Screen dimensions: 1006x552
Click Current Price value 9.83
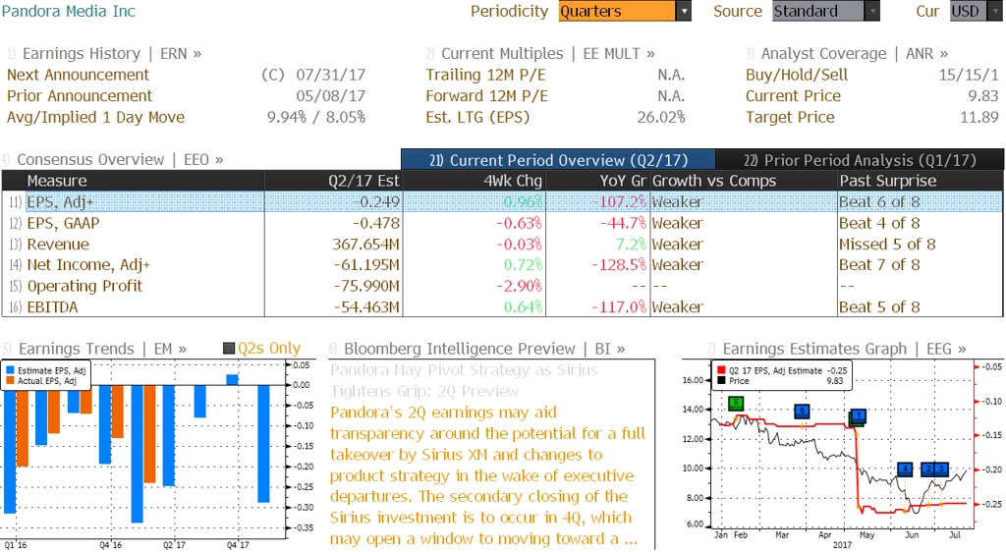click(x=982, y=95)
